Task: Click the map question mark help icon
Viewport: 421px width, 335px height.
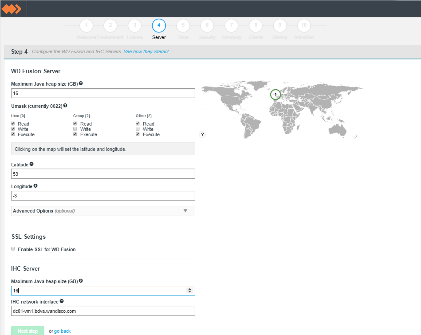Action: (x=202, y=134)
